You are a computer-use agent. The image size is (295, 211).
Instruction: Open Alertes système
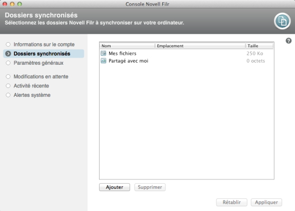[32, 95]
